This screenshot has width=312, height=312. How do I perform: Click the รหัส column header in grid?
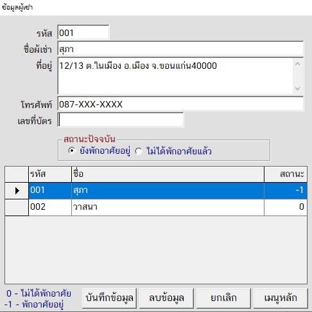pyautogui.click(x=50, y=174)
